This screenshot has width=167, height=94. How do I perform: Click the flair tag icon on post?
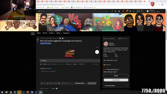80,64
